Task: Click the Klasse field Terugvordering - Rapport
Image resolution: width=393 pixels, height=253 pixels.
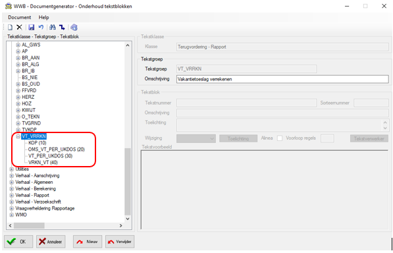Action: (x=282, y=47)
